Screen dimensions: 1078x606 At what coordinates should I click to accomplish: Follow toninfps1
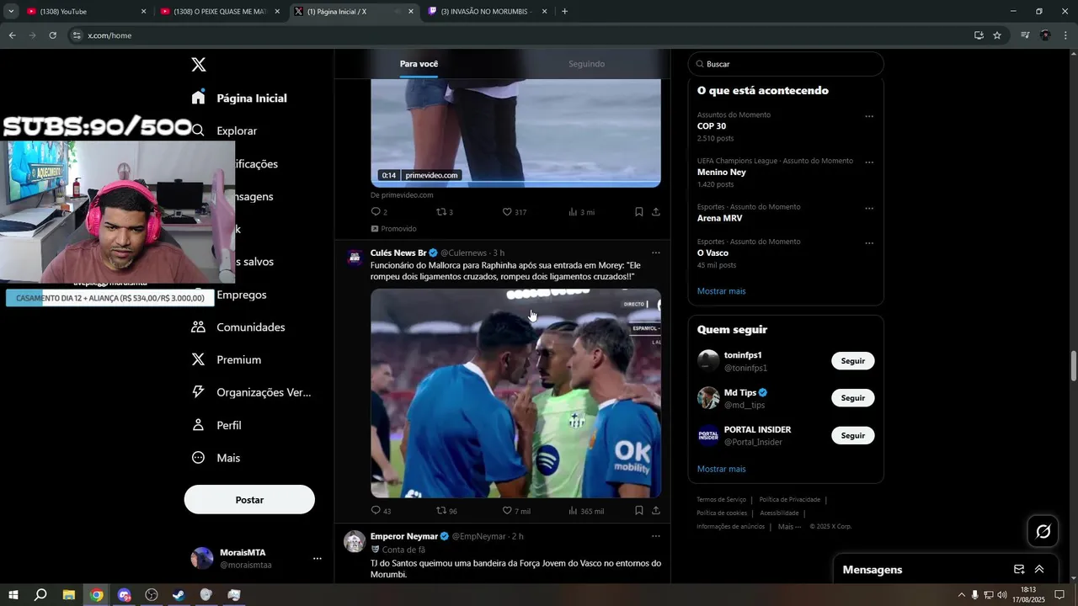click(x=853, y=360)
